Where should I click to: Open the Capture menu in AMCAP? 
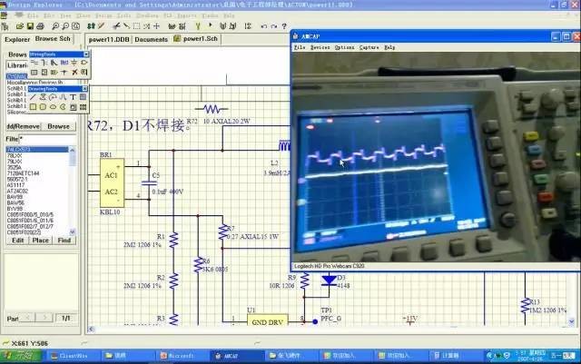(369, 46)
